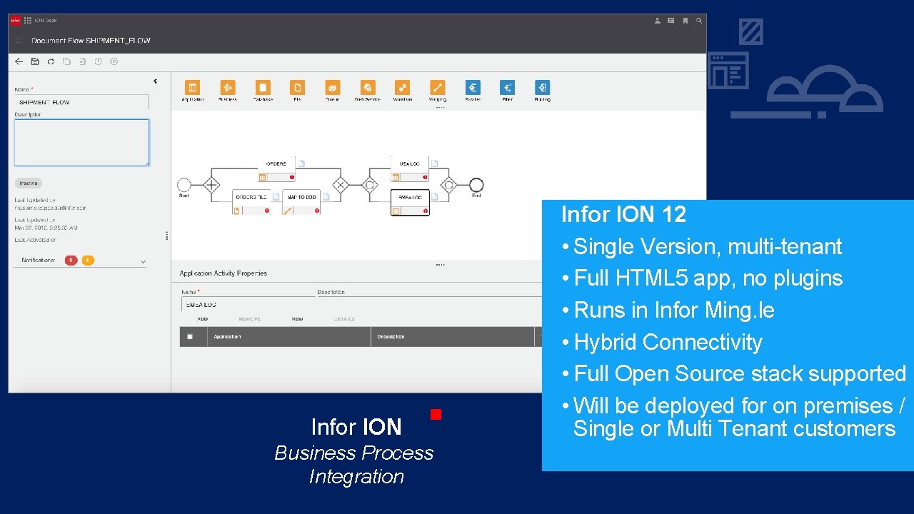Pick the Workflow activity from the palette
The image size is (914, 514).
(402, 88)
